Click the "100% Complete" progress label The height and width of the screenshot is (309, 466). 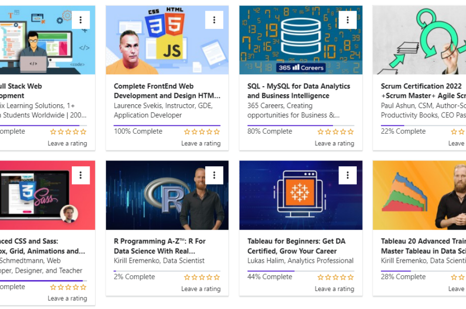(138, 132)
